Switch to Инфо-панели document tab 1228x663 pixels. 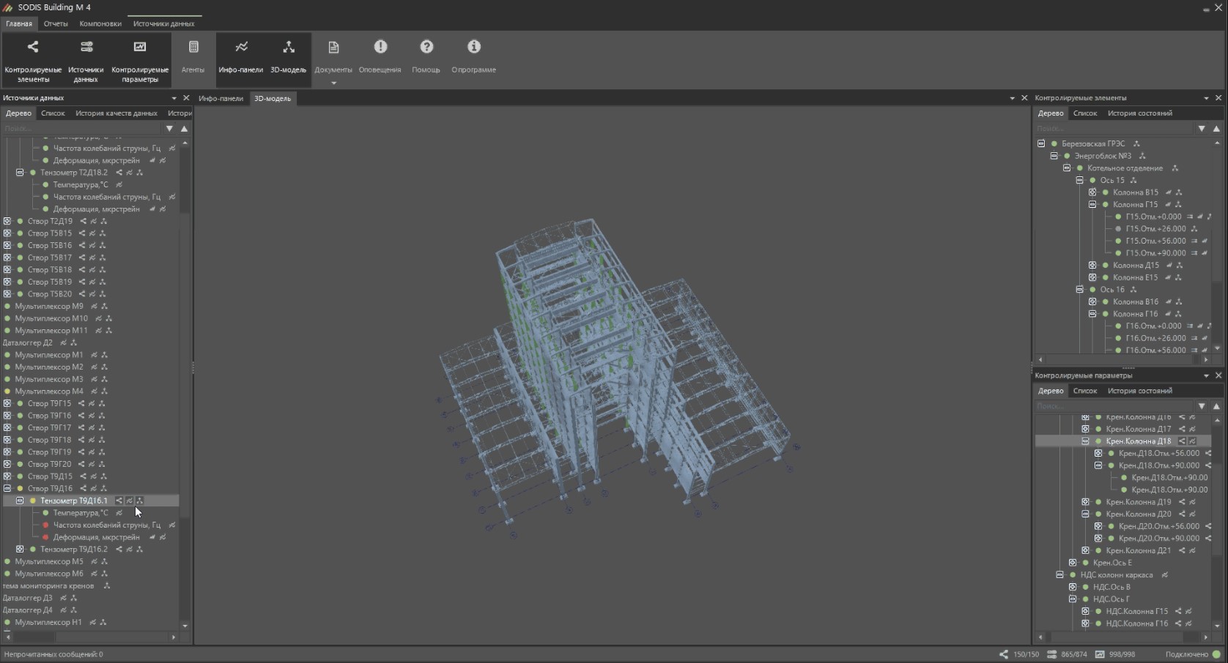tap(221, 98)
